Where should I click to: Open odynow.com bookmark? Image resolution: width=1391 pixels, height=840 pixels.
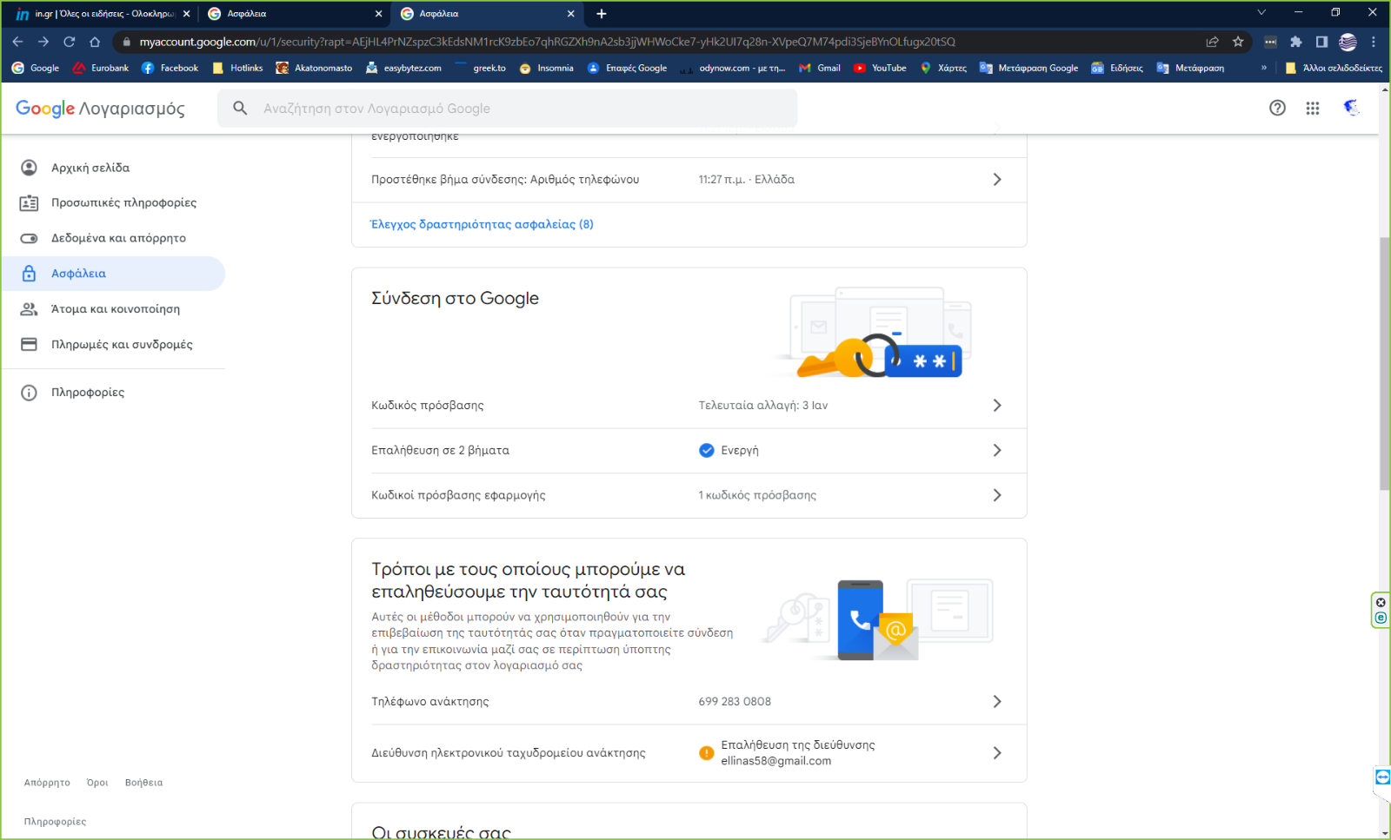(x=734, y=68)
